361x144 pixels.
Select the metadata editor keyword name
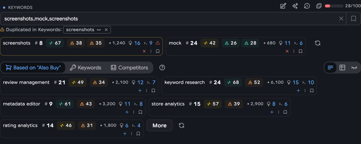(22, 104)
